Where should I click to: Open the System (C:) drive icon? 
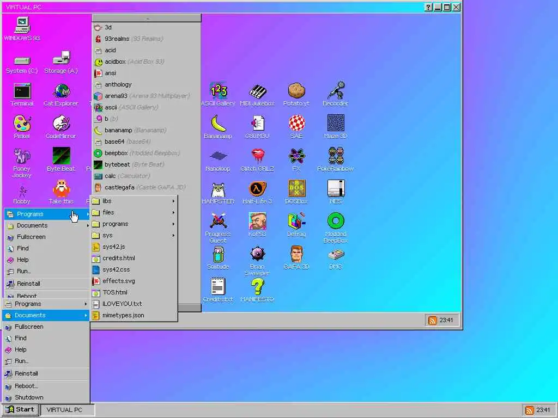pyautogui.click(x=22, y=64)
